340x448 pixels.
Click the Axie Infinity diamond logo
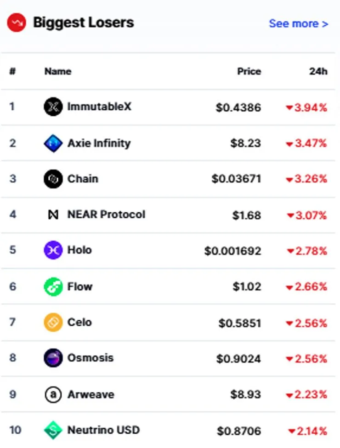(x=53, y=143)
